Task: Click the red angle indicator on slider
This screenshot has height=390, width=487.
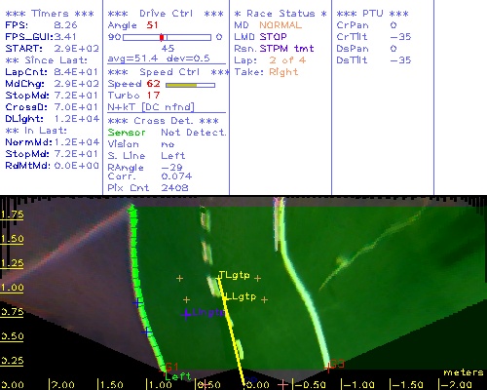Action: [162, 37]
